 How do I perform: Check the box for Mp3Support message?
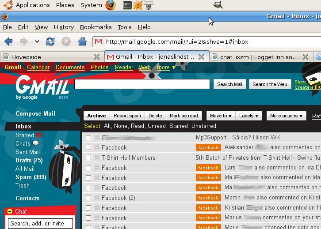[88, 138]
